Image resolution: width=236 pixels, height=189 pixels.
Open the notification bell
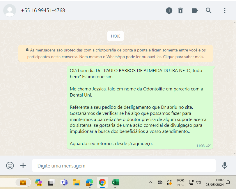[x=228, y=182]
